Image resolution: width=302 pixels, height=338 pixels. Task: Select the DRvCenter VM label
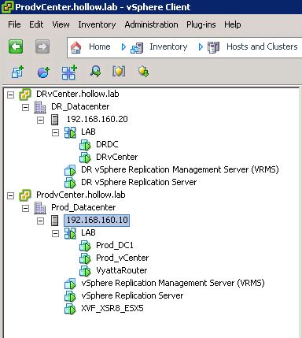click(x=117, y=157)
